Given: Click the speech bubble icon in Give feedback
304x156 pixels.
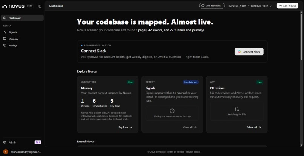Looking at the screenshot, I should point(203,6).
